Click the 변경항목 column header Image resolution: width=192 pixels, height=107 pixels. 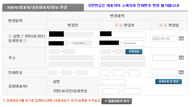(x=15, y=21)
